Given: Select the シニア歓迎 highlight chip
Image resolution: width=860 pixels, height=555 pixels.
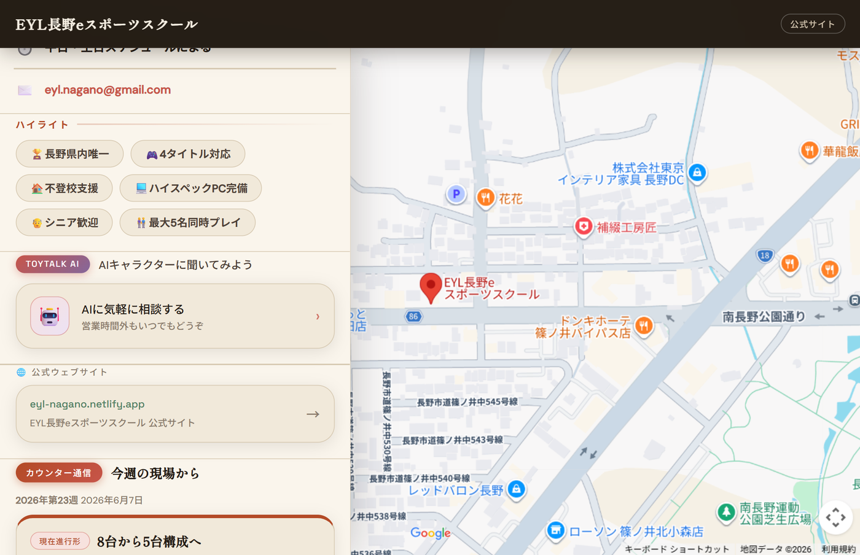Looking at the screenshot, I should [64, 222].
